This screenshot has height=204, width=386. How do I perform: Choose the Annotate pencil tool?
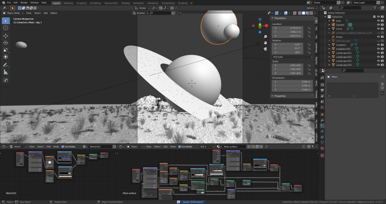6,65
